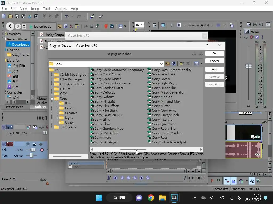Viewport: 273px width, 204px height.
Task: Open File Explorer from taskbar
Action: coord(162,198)
